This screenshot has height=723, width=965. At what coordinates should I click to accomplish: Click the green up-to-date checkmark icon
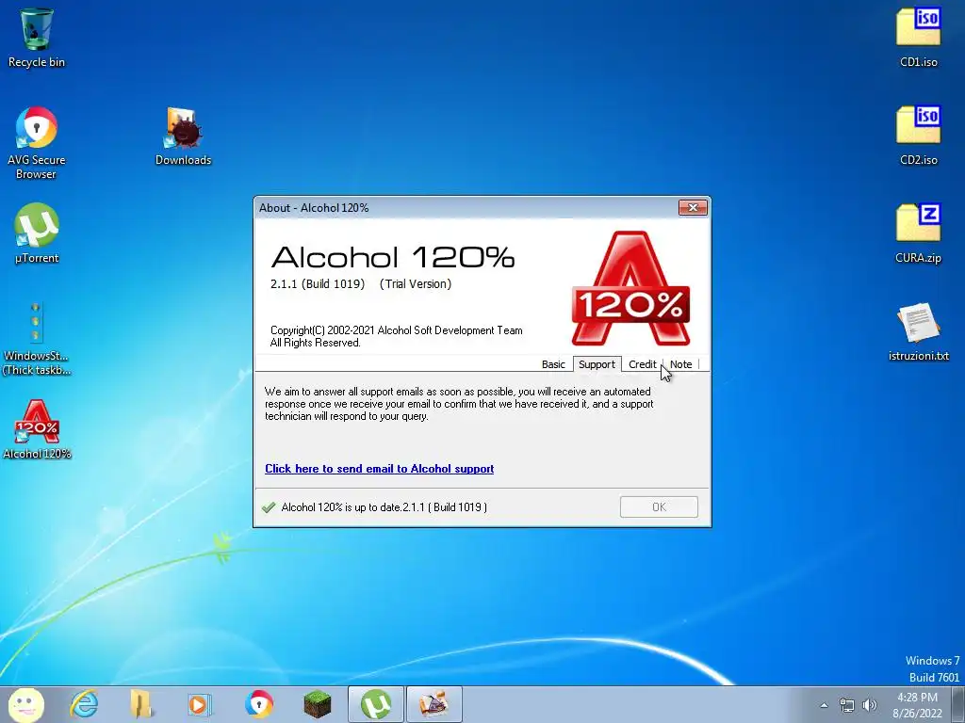coord(269,507)
